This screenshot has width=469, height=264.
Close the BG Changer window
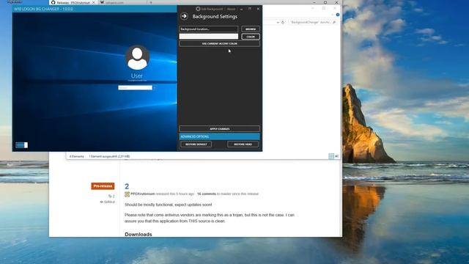[258, 9]
